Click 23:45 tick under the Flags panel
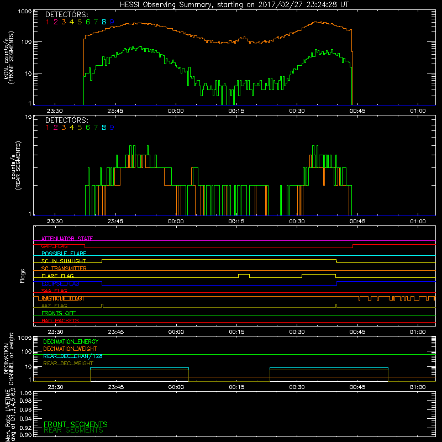This screenshot has width=442, height=442. point(116,332)
